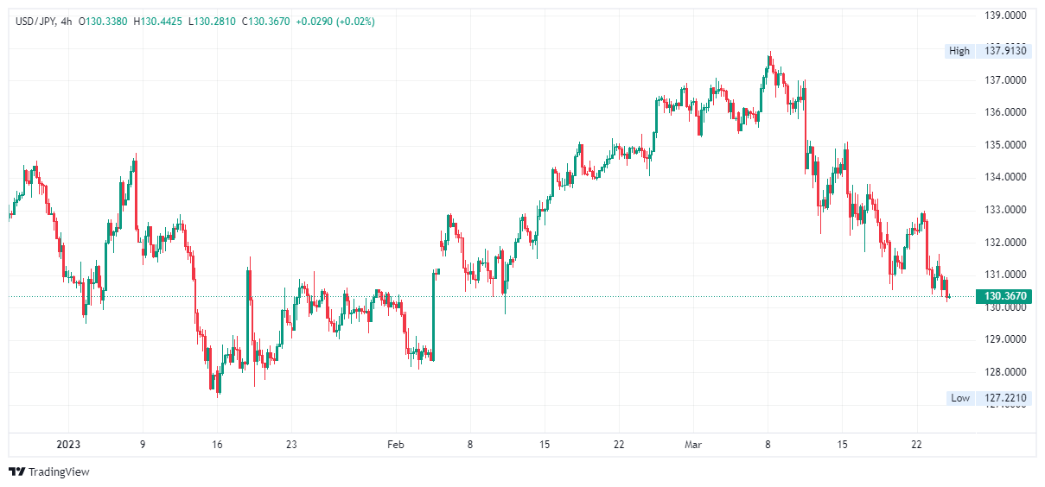Click the TradingView logo icon
The width and height of the screenshot is (1045, 487).
point(16,472)
